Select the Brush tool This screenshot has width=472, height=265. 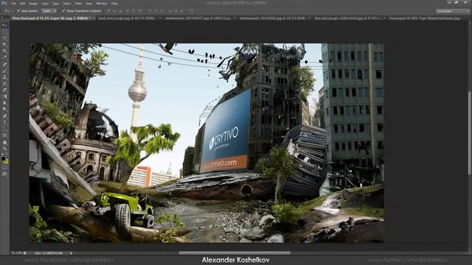4,71
